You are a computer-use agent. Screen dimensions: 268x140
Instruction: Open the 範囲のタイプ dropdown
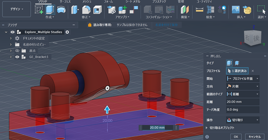click(x=243, y=94)
